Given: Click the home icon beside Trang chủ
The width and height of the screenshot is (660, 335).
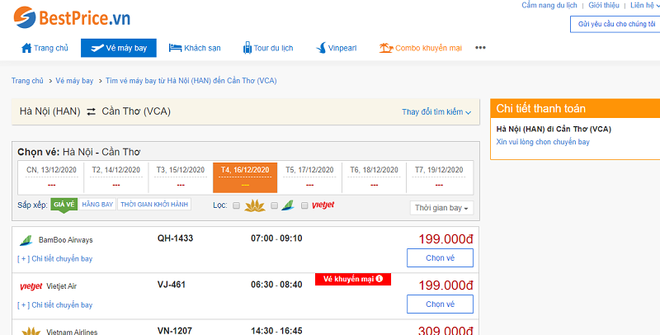Looking at the screenshot, I should click(x=26, y=48).
